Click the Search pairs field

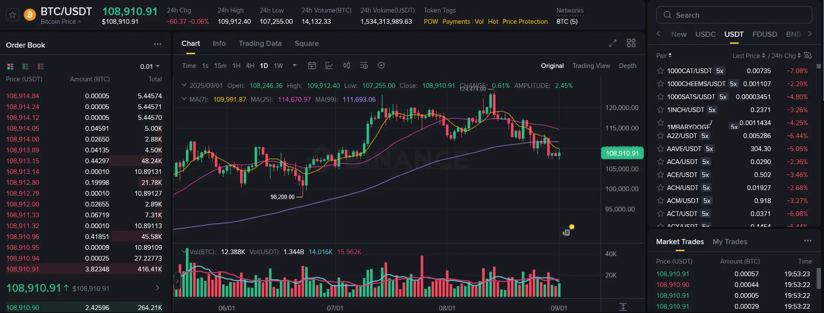(x=734, y=15)
